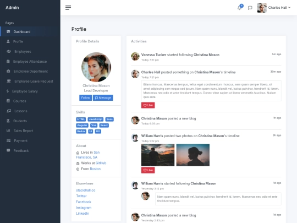This screenshot has width=297, height=223.
Task: Click the Students graduate icon
Action: pyautogui.click(x=8, y=121)
